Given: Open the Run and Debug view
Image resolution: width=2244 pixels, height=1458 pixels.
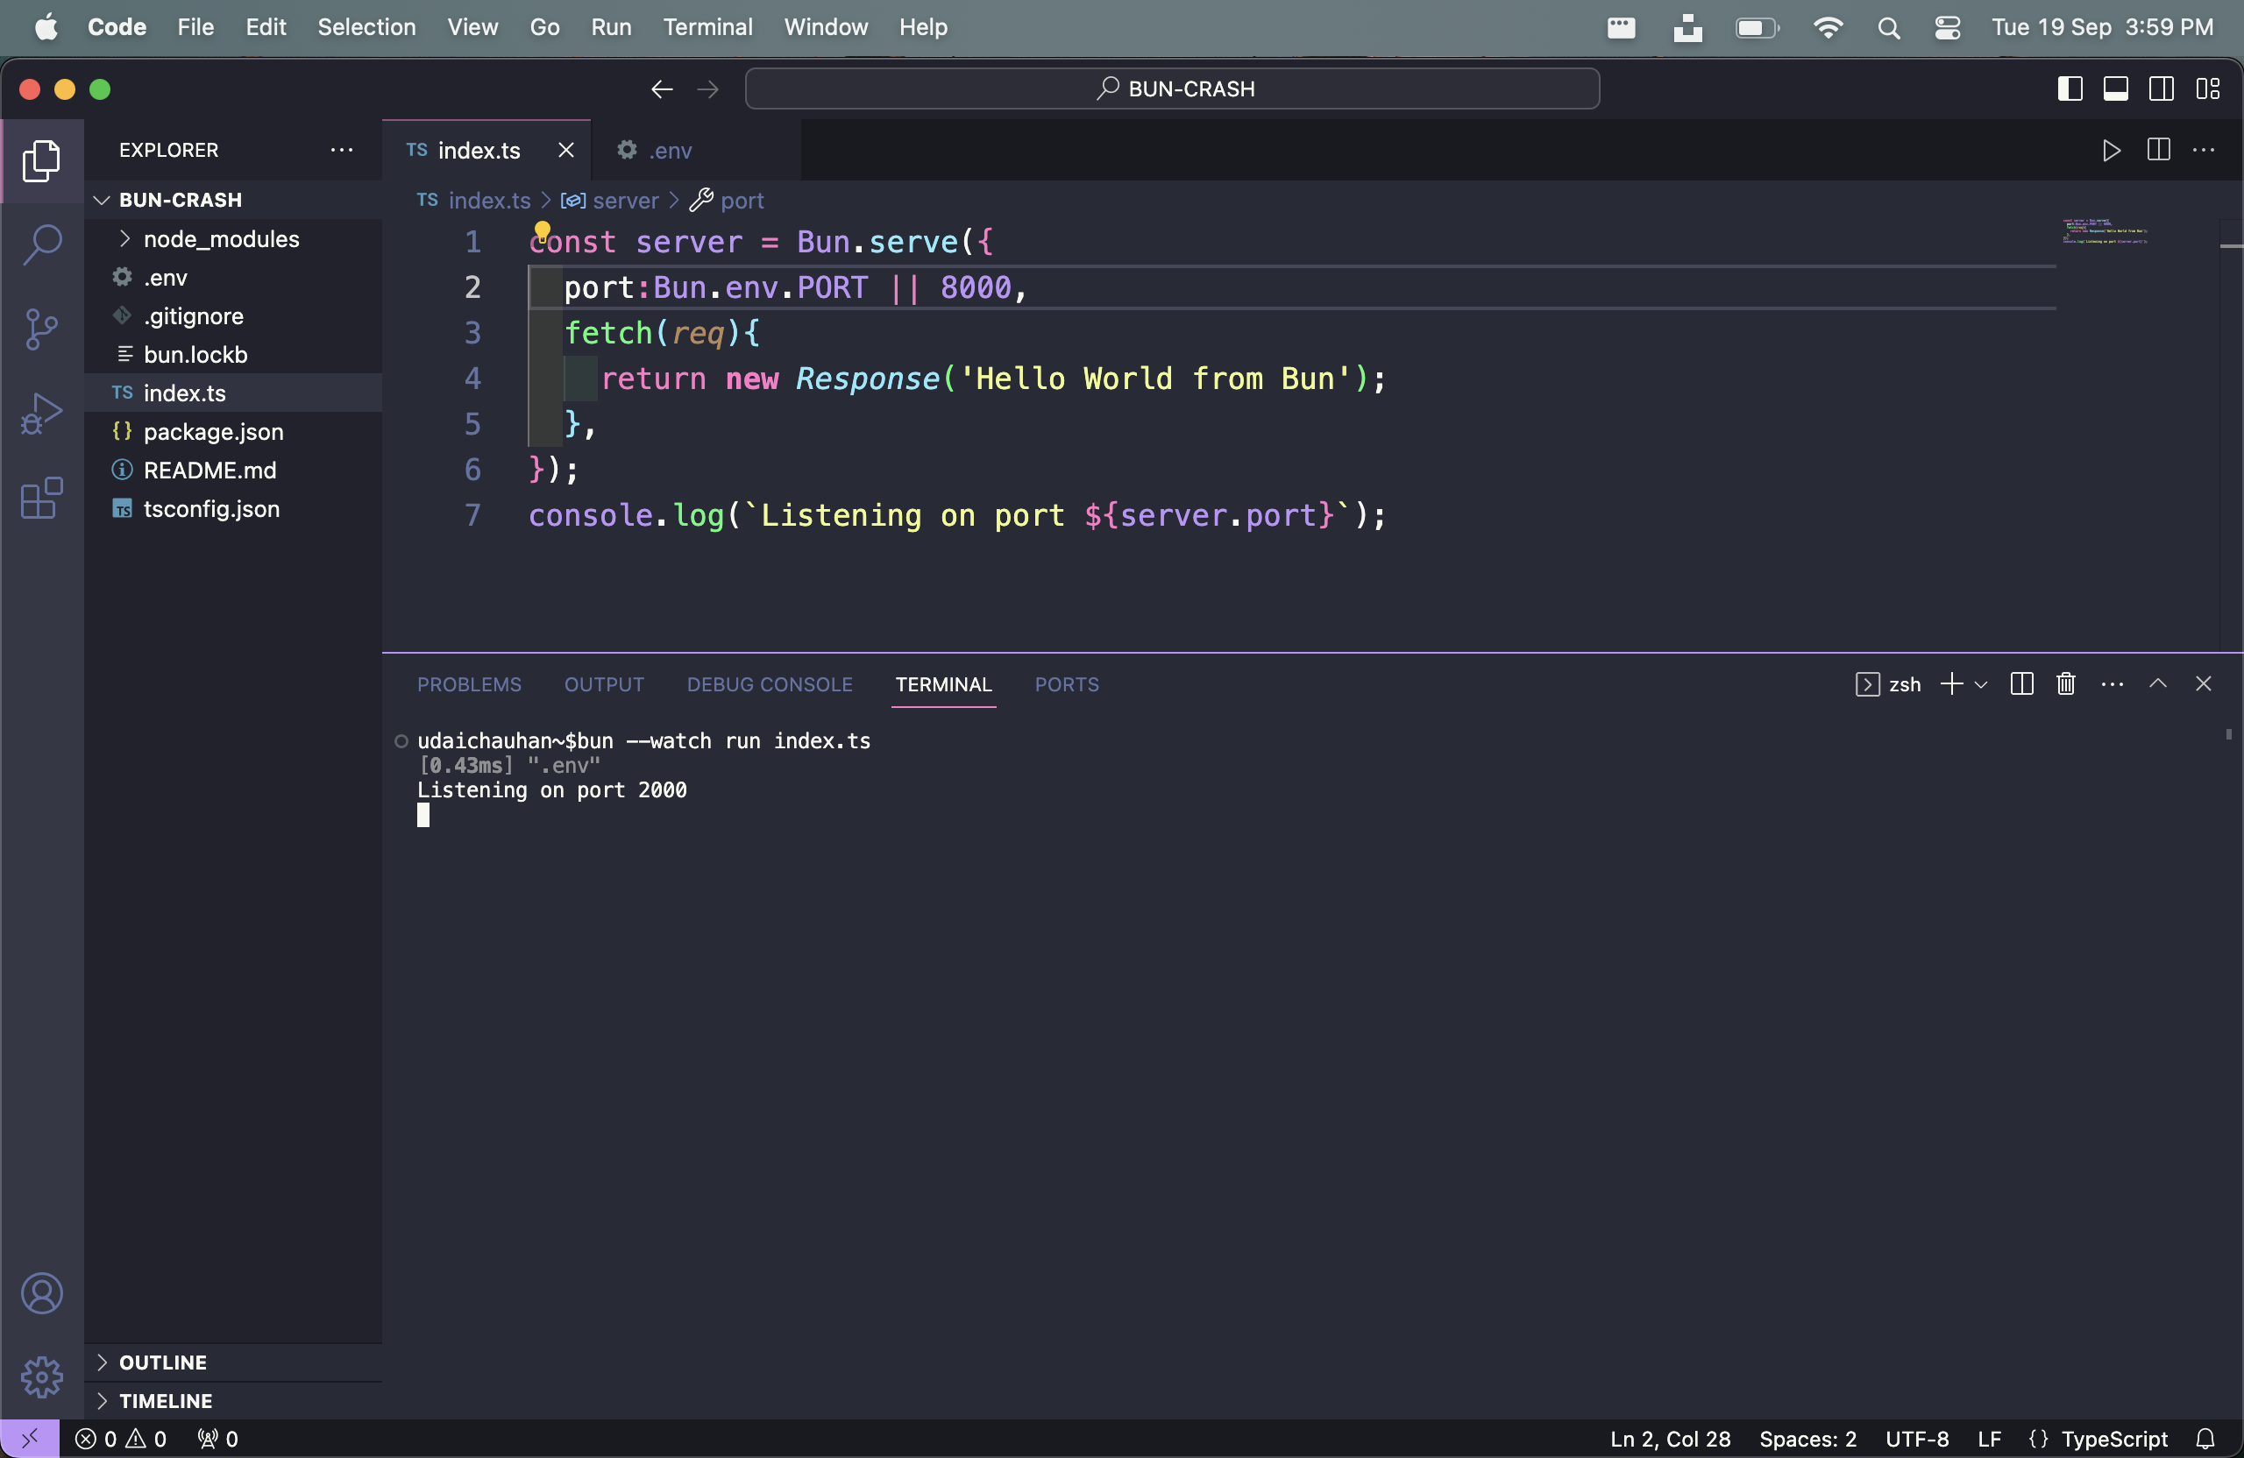Looking at the screenshot, I should (41, 414).
